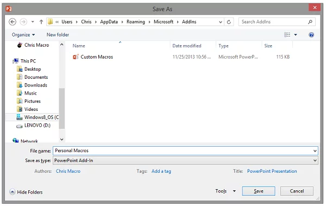This screenshot has width=326, height=206.
Task: Click the Add a tag link
Action: coord(161,171)
